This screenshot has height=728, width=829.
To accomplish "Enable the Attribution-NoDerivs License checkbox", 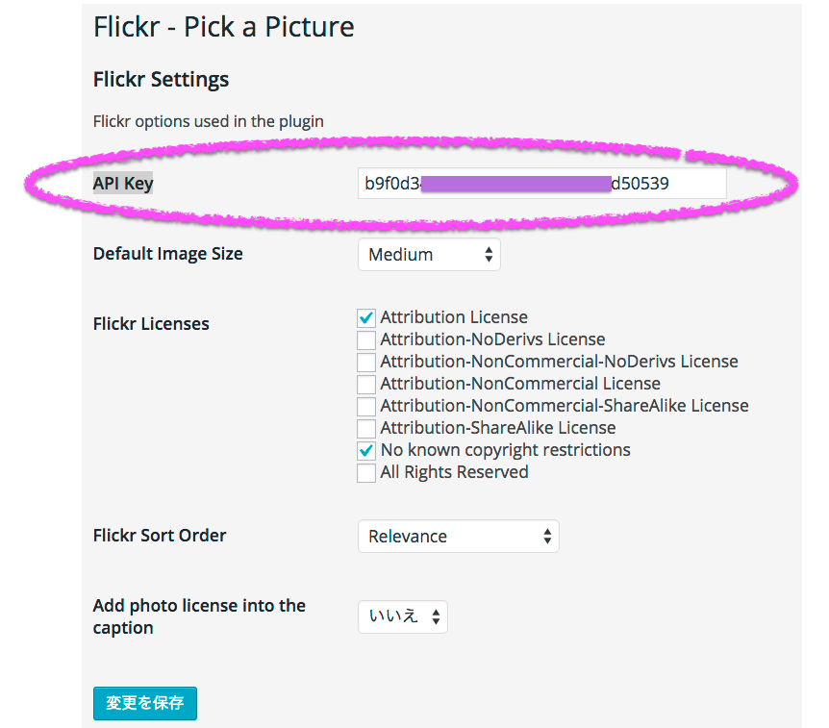I will (365, 340).
